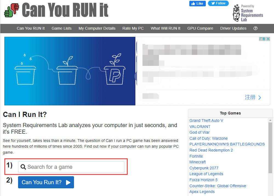Click the ad info badge icon

point(262,39)
